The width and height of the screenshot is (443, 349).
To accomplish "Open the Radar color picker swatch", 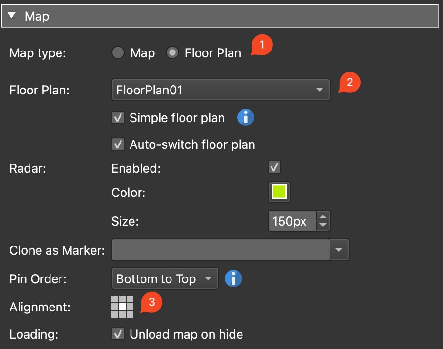I will click(279, 192).
